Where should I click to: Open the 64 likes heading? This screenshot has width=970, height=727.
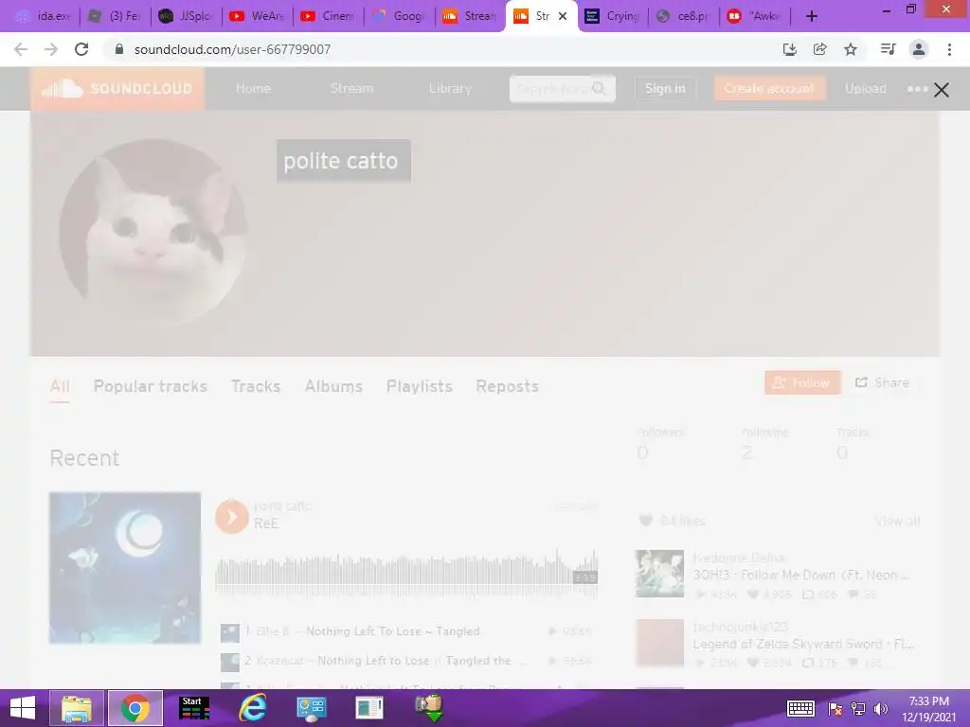pyautogui.click(x=672, y=521)
